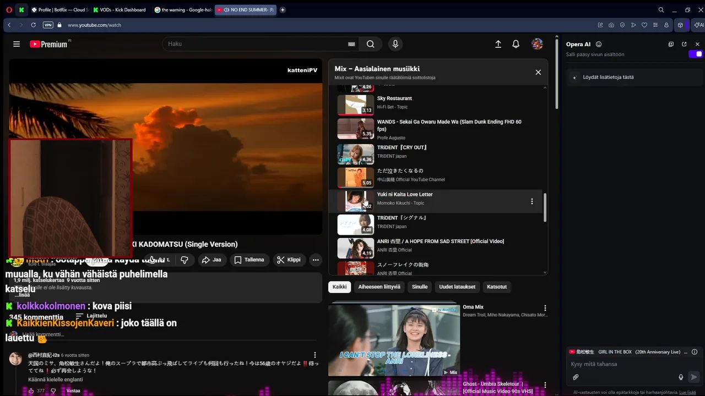Start voice search with microphone
The height and width of the screenshot is (396, 705).
[x=395, y=44]
